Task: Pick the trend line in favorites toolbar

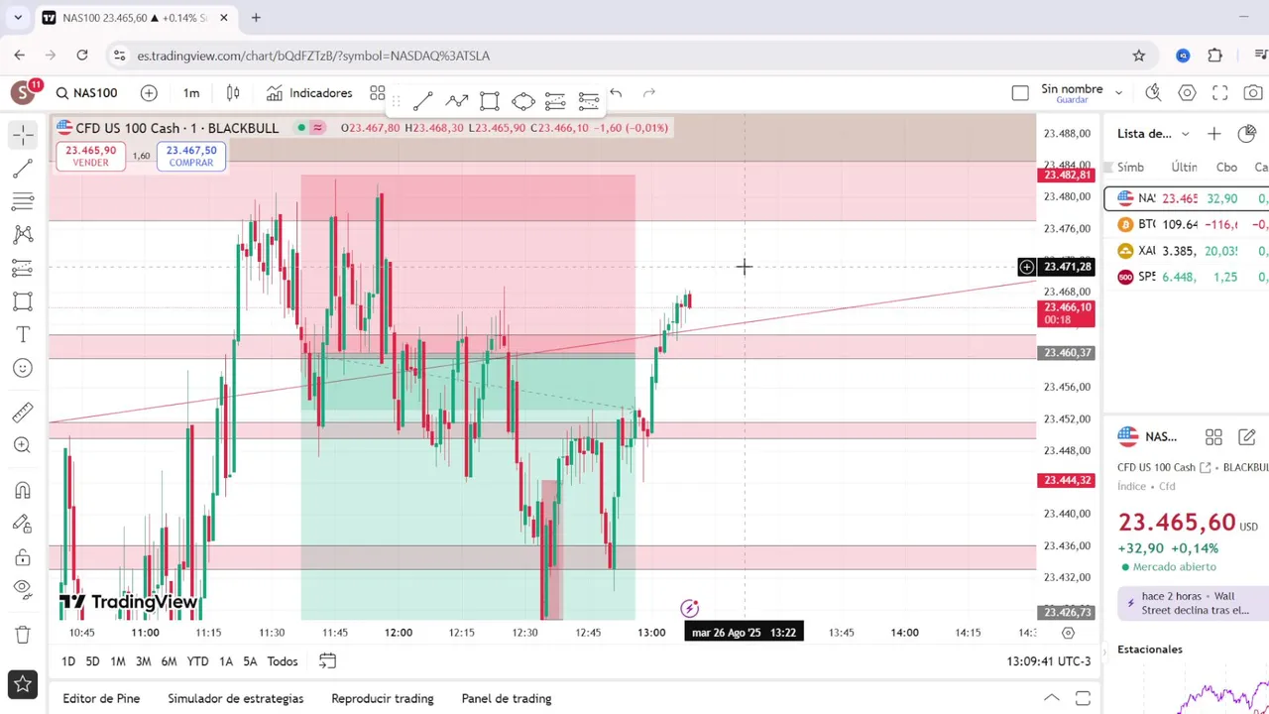Action: pos(422,100)
